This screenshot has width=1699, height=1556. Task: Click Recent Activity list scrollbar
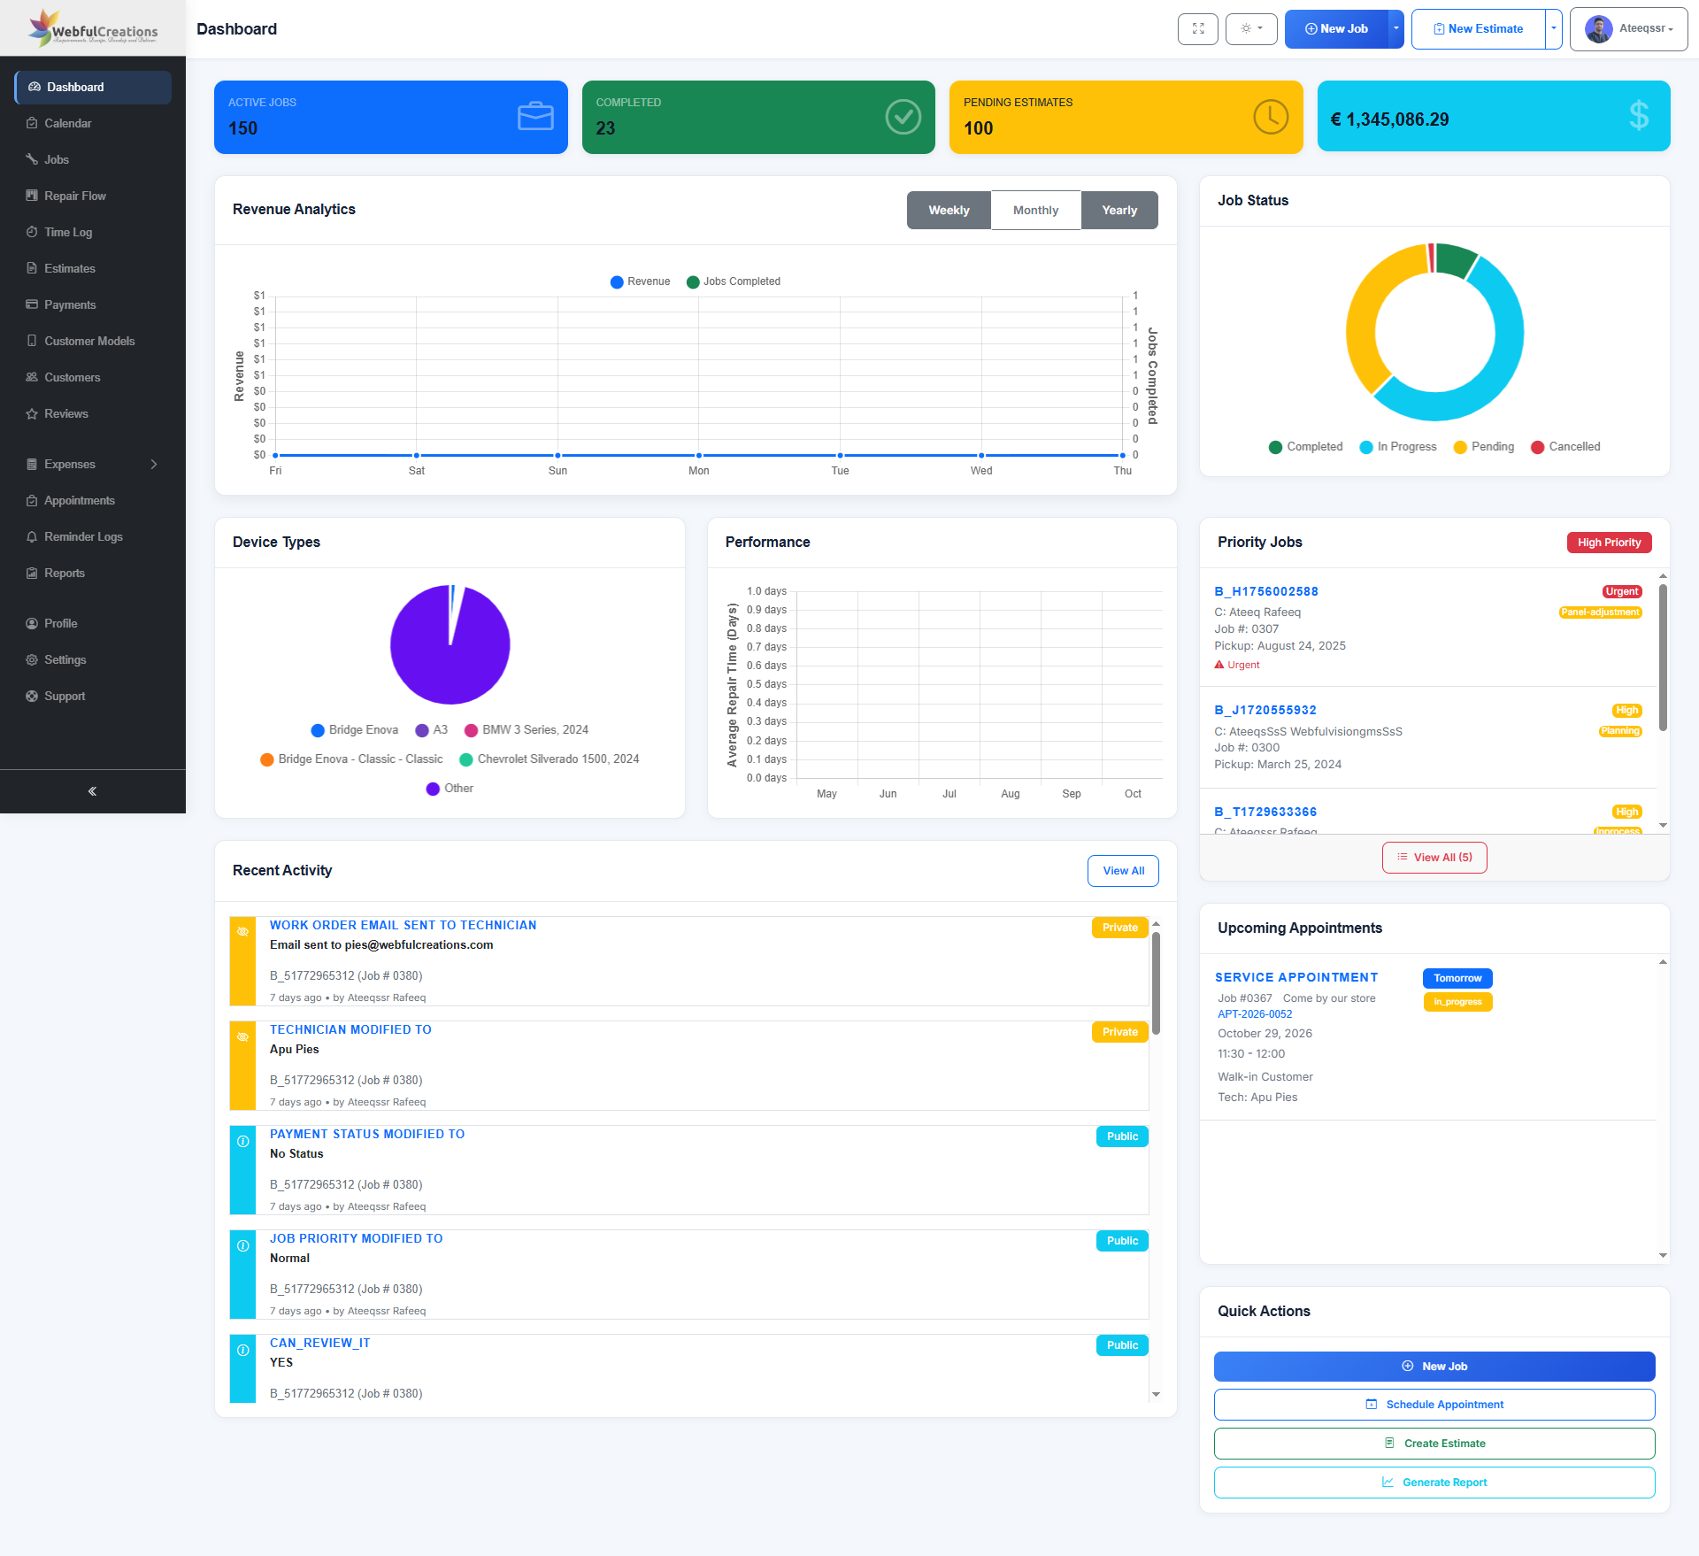click(1156, 982)
